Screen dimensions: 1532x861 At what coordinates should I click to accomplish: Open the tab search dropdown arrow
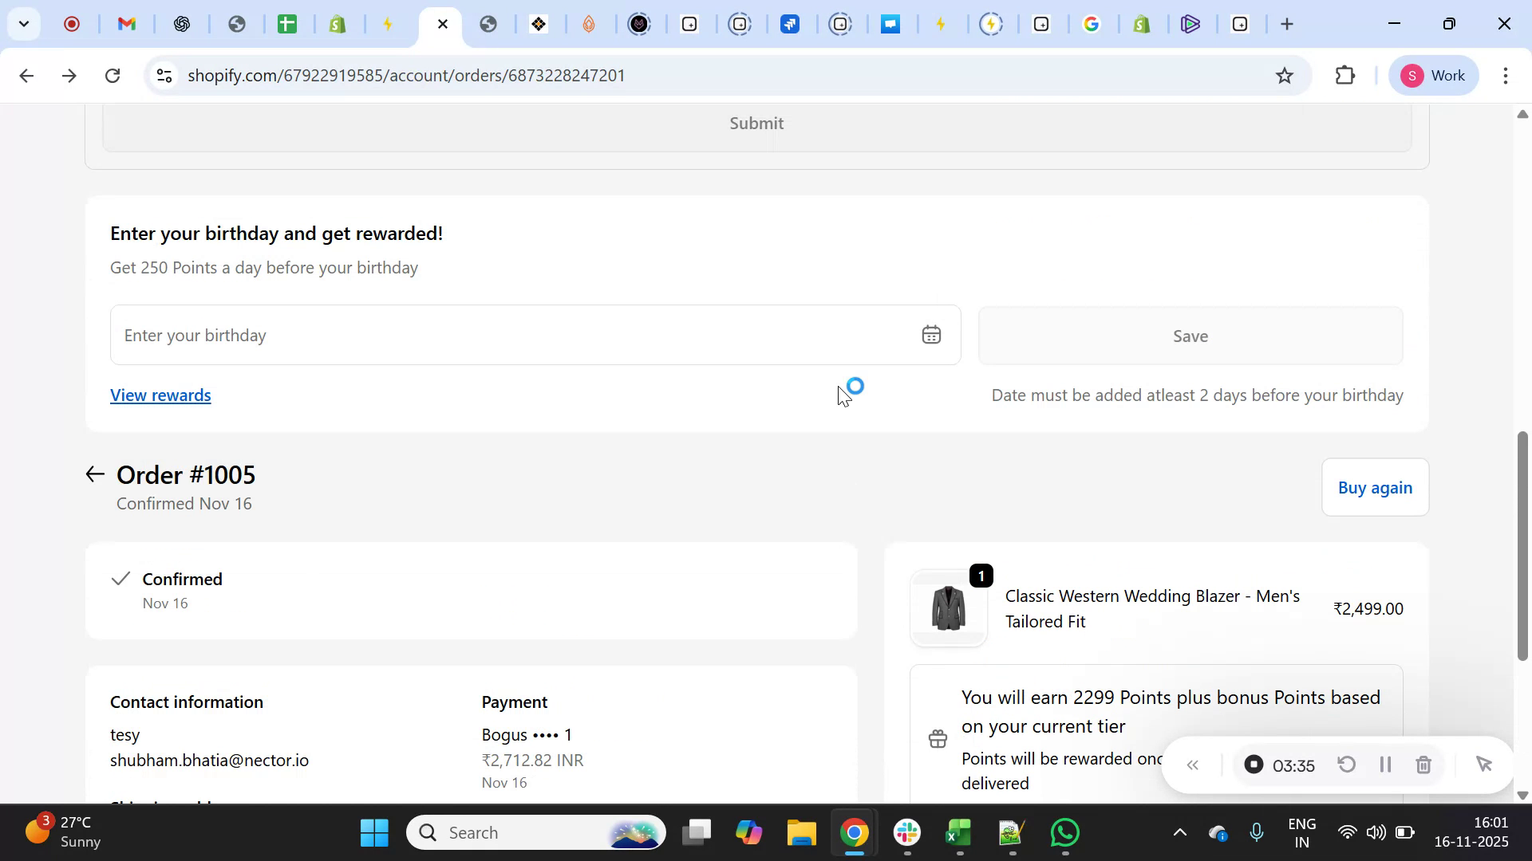[23, 24]
